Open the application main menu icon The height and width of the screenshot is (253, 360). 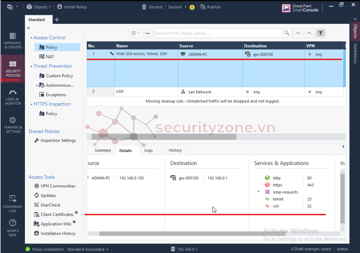(x=12, y=7)
